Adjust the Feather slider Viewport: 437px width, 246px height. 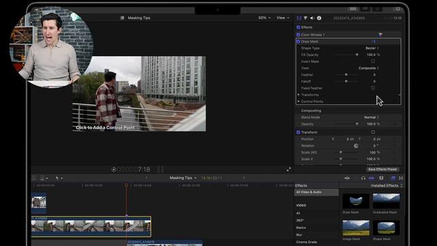(x=346, y=74)
